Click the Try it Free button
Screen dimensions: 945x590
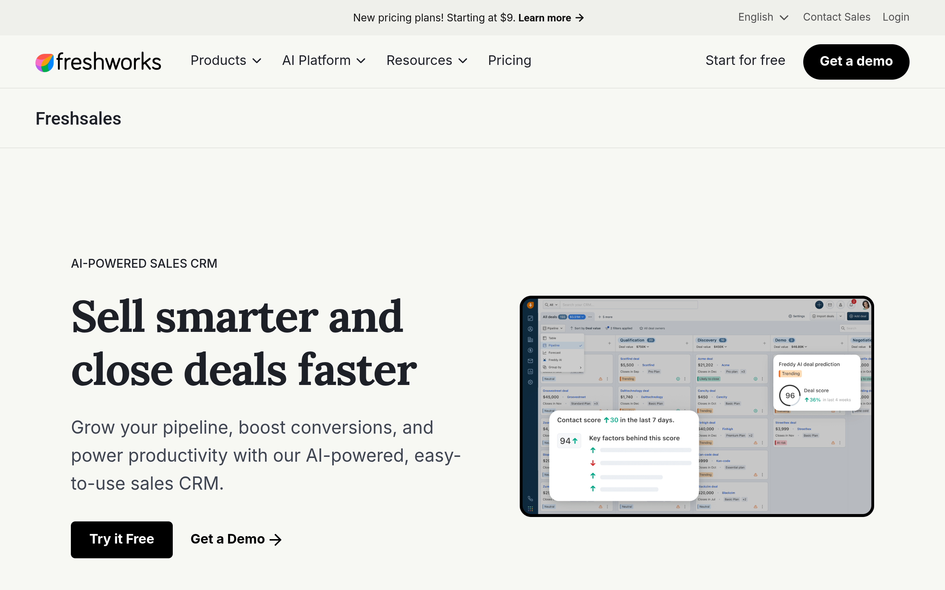point(122,539)
